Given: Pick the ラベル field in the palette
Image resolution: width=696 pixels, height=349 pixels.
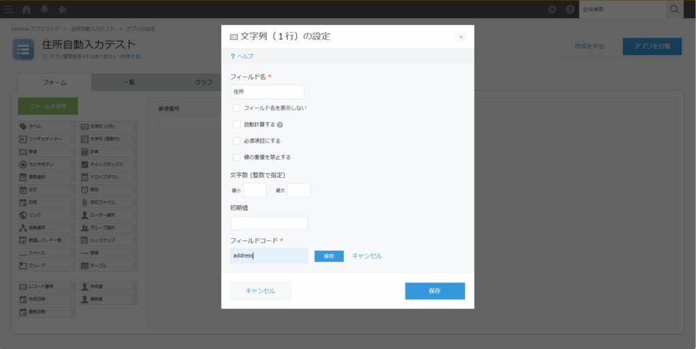Looking at the screenshot, I should (47, 126).
